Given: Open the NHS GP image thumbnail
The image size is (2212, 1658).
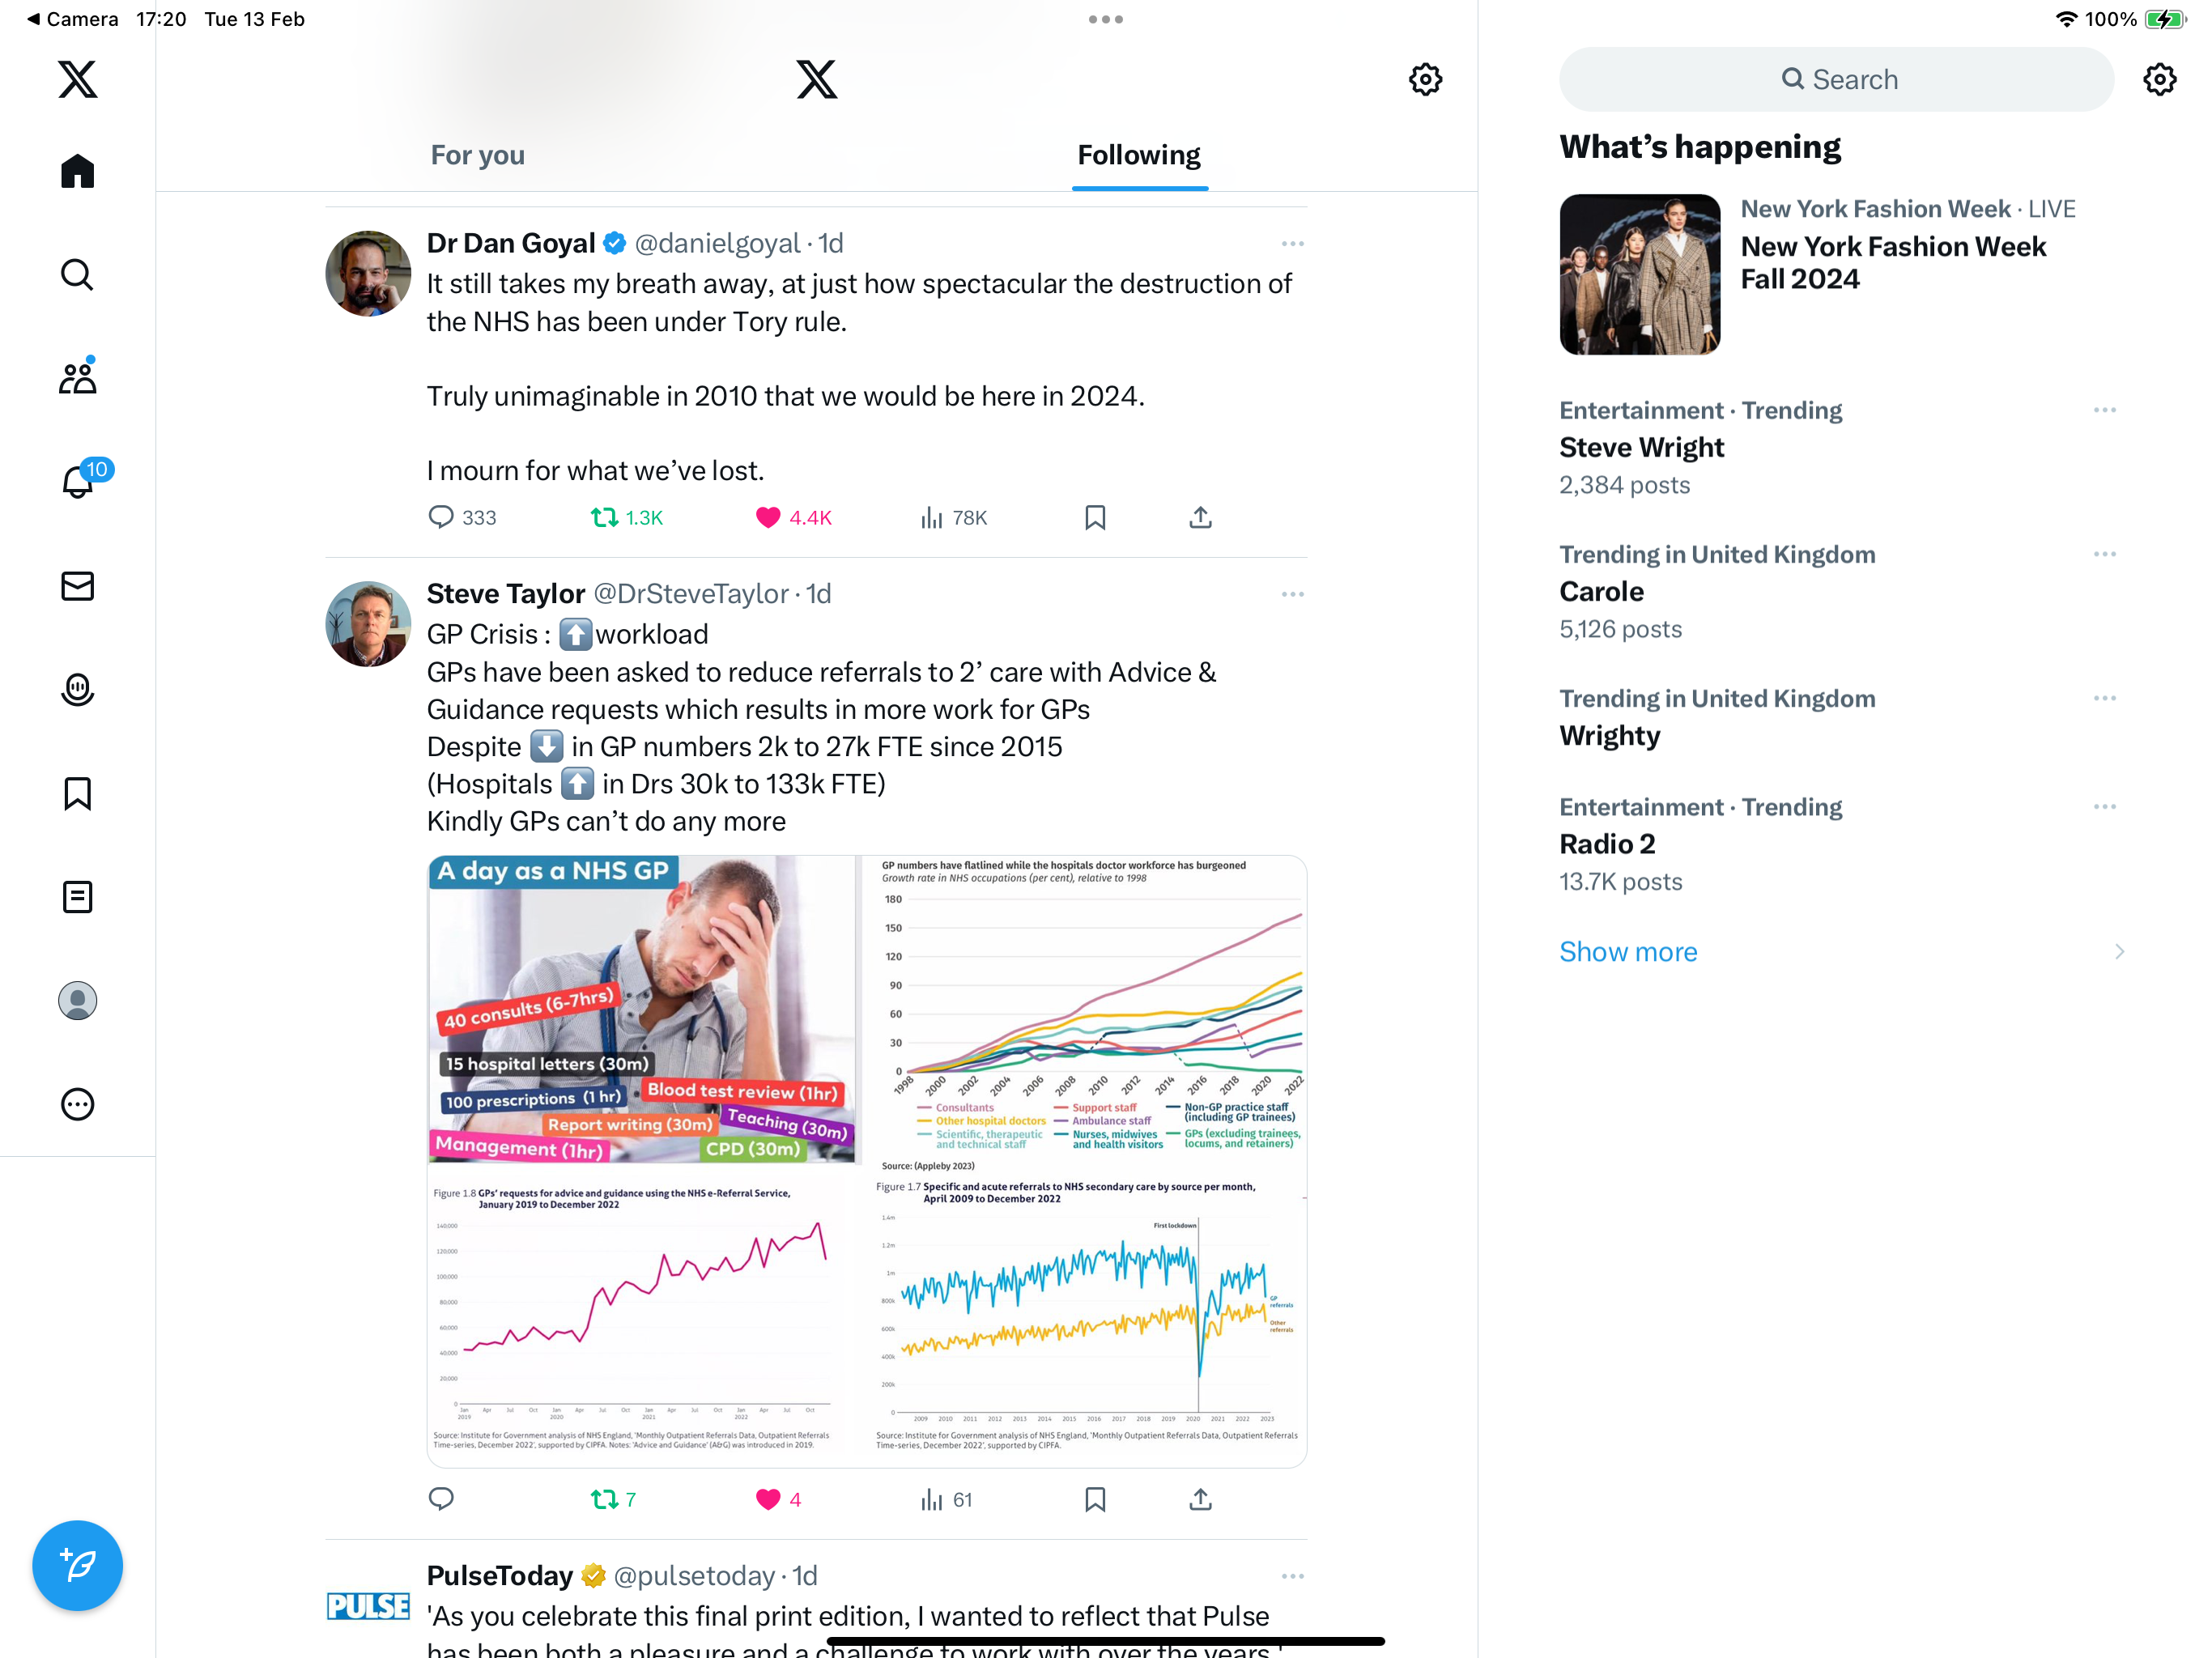Looking at the screenshot, I should [x=642, y=1009].
